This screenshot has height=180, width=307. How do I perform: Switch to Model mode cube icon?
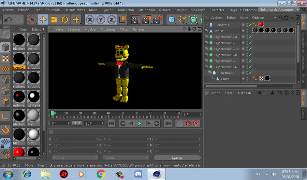point(5,47)
